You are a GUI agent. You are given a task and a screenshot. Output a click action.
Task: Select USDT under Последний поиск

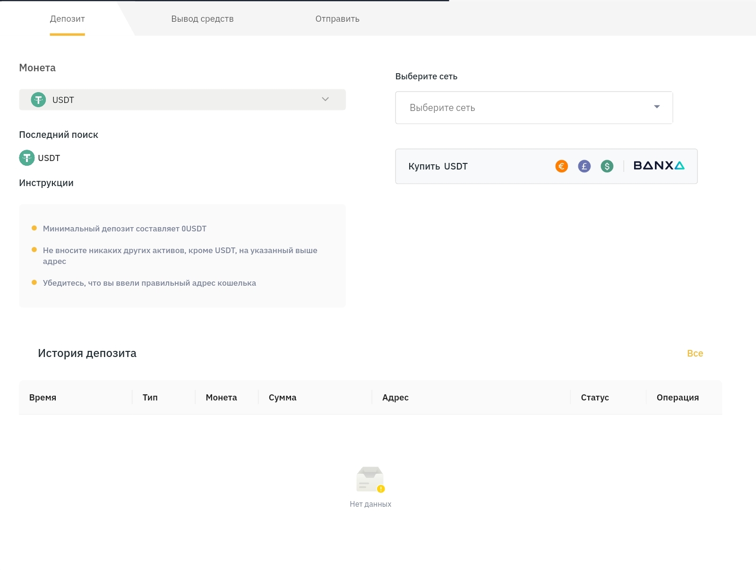coord(40,158)
